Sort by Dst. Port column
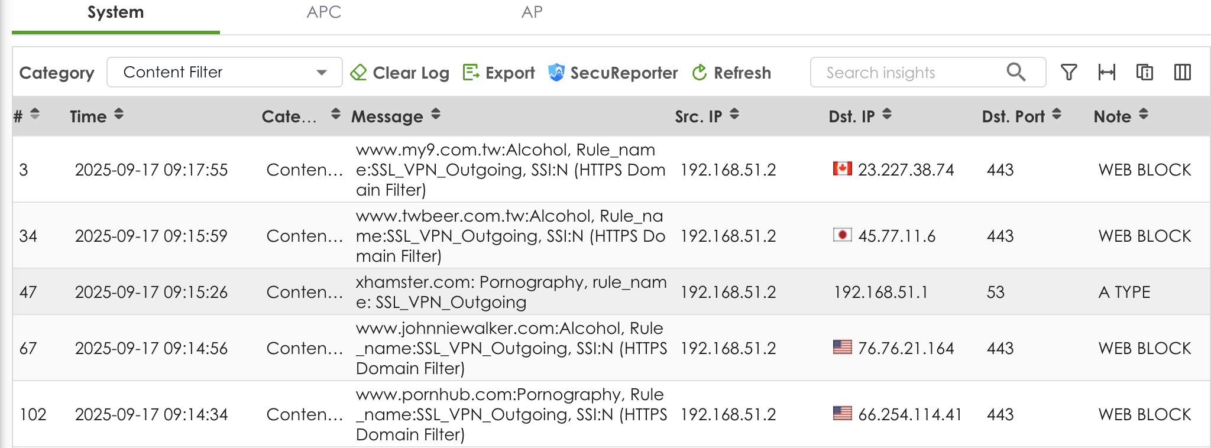This screenshot has width=1211, height=448. click(1057, 115)
